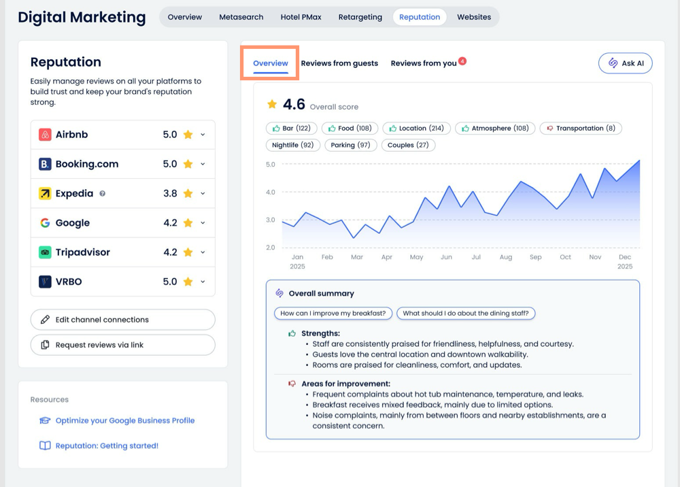Toggle the Nightlife (92) topic chip

[292, 145]
